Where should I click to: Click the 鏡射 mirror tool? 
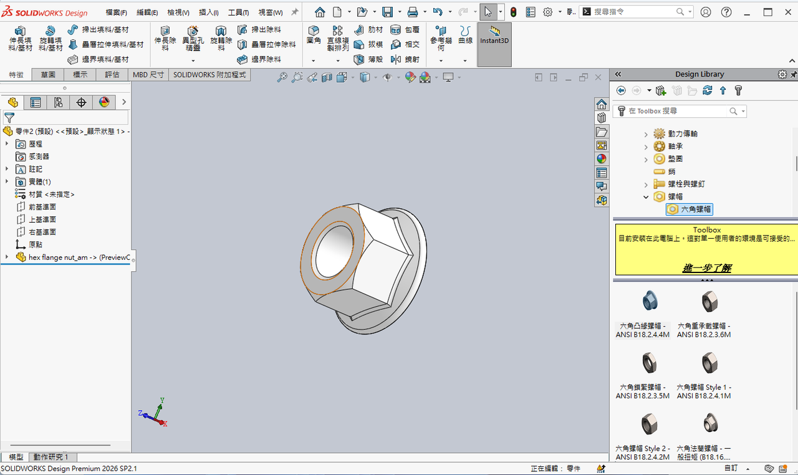(405, 59)
